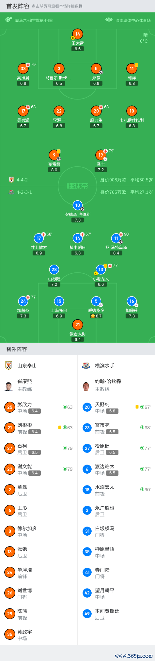
Task: Select player 9 克雷桑 jersey circle
Action: click(x=54, y=155)
